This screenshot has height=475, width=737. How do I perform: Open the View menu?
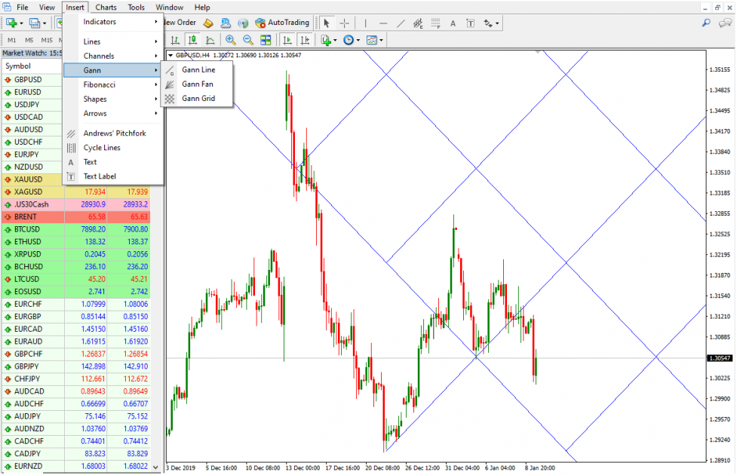[x=47, y=8]
